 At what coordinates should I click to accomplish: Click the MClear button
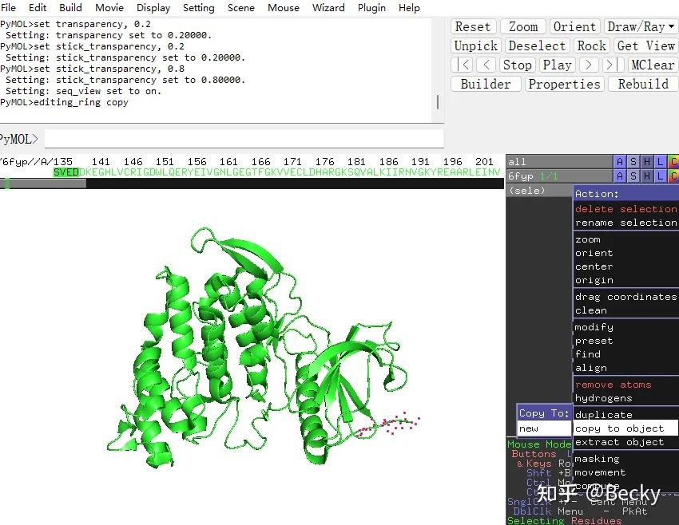tap(652, 65)
